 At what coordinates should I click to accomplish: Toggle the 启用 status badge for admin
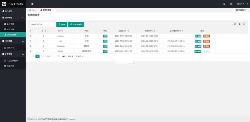coord(105,51)
